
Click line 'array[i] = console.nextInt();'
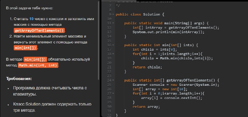pos(172,98)
